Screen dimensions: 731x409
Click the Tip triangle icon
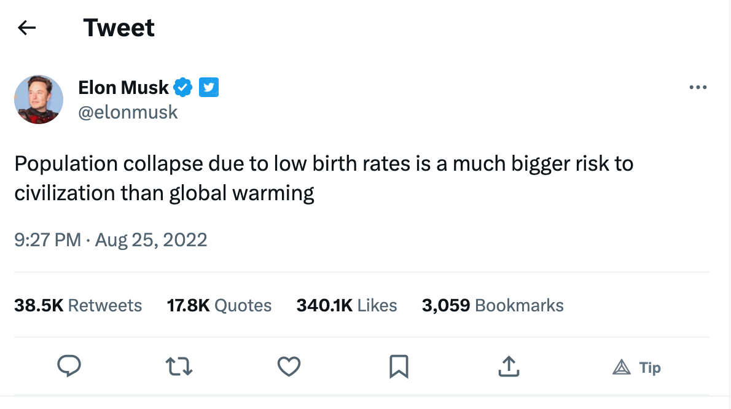(622, 367)
